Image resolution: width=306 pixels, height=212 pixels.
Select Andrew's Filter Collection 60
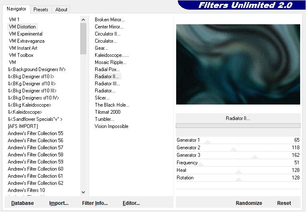click(x=35, y=169)
